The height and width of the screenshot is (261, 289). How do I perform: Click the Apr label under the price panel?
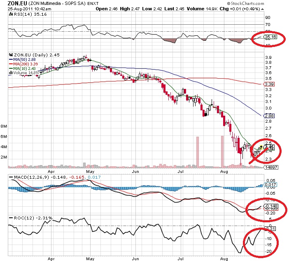[51, 171]
